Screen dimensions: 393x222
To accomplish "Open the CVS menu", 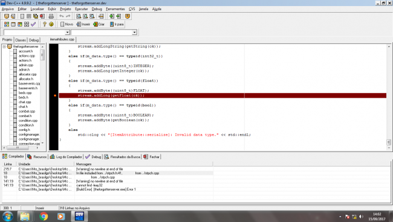I will (x=132, y=9).
